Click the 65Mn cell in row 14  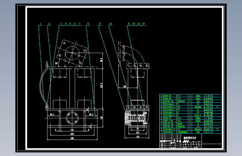coord(198,96)
